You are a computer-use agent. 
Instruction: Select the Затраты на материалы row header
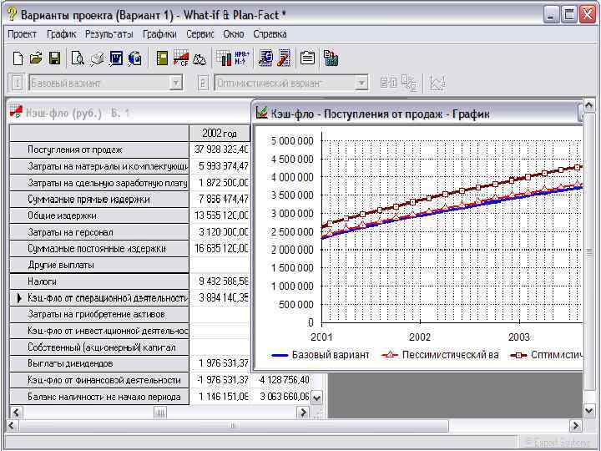click(x=99, y=166)
